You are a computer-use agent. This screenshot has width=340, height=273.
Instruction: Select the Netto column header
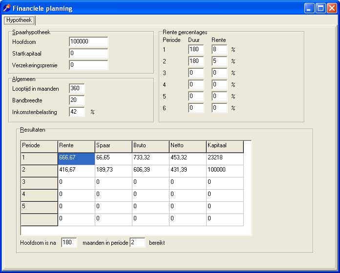(x=188, y=147)
